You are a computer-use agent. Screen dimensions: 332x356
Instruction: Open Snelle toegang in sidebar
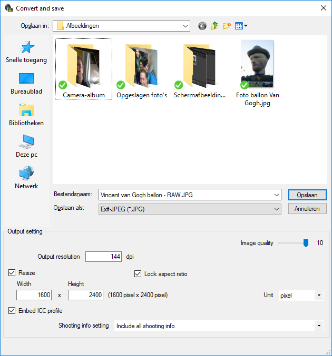[26, 52]
